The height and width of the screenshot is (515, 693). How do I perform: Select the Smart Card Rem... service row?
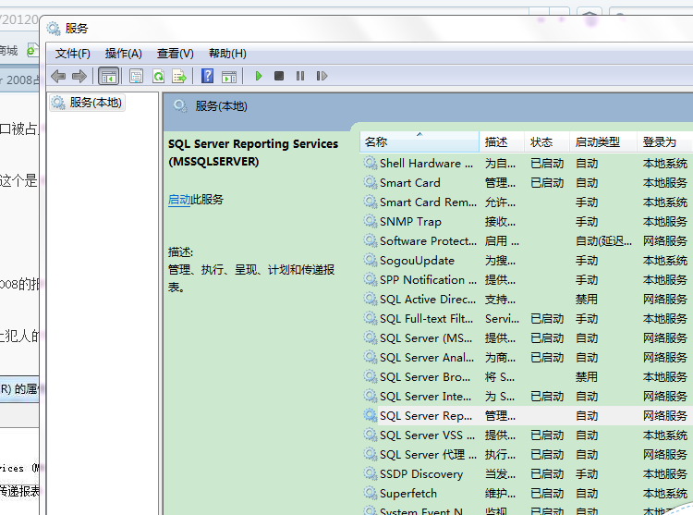526,202
